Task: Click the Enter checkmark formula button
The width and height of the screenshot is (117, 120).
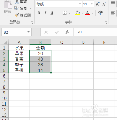Action: pos(57,32)
